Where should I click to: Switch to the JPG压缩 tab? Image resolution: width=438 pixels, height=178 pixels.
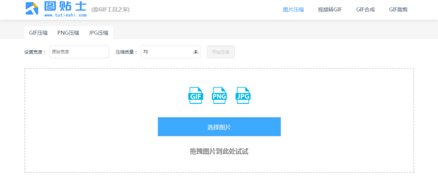pyautogui.click(x=99, y=33)
